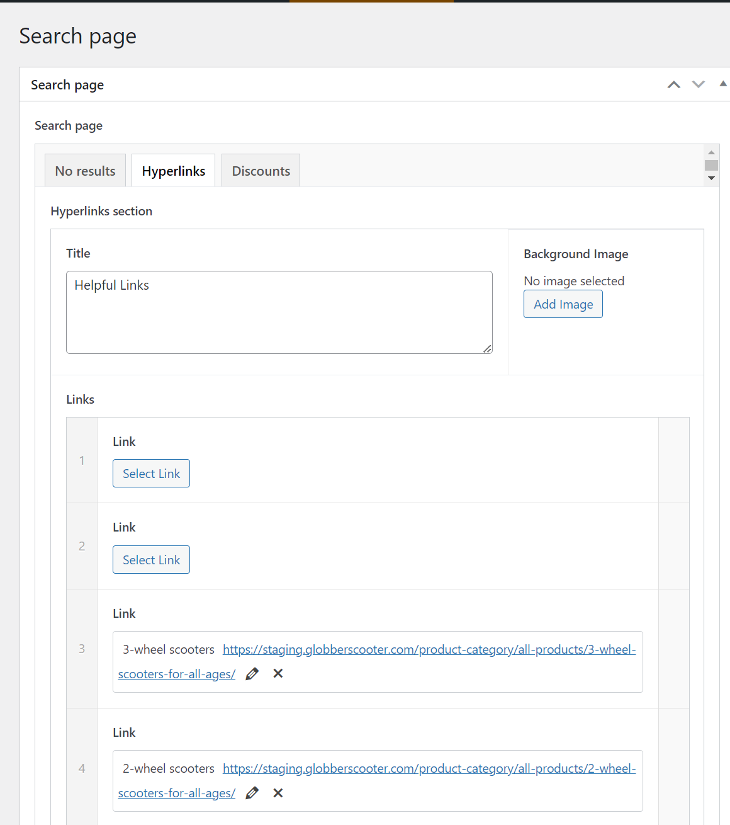This screenshot has width=730, height=825.
Task: Collapse the Search page metabox with the triangle toggle
Action: (722, 82)
